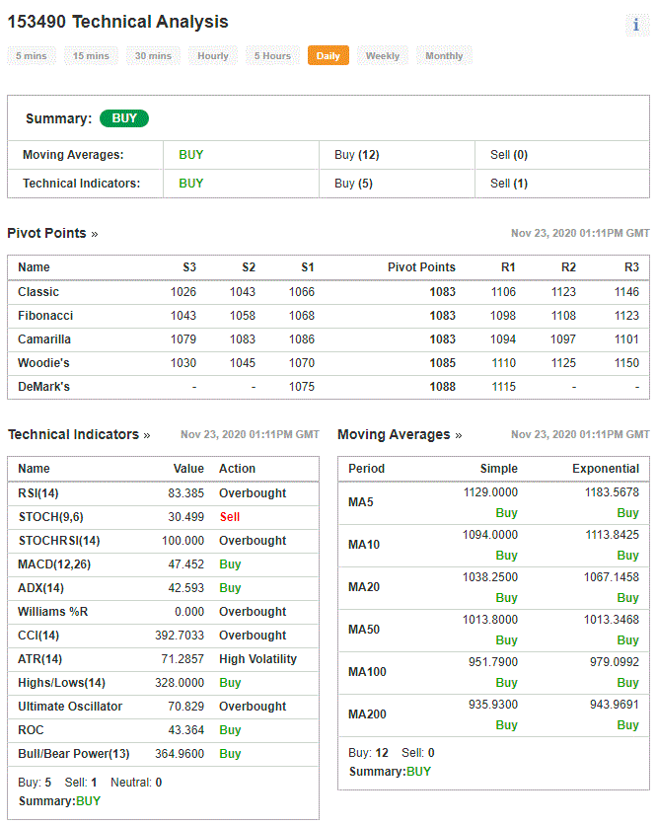Click the RSI(14) indicator row
The width and height of the screenshot is (657, 825).
(x=163, y=493)
